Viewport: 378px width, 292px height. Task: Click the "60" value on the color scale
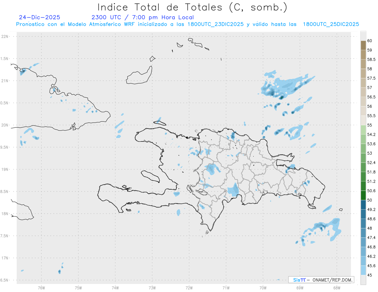[x=370, y=41]
